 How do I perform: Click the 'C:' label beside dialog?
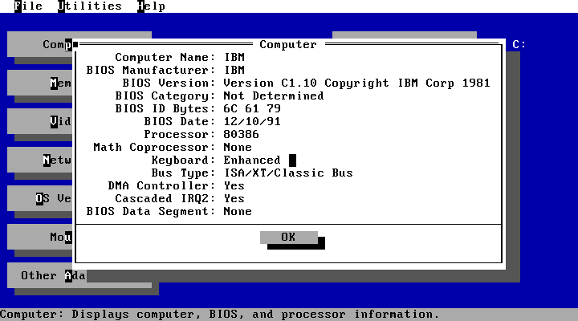tap(519, 44)
